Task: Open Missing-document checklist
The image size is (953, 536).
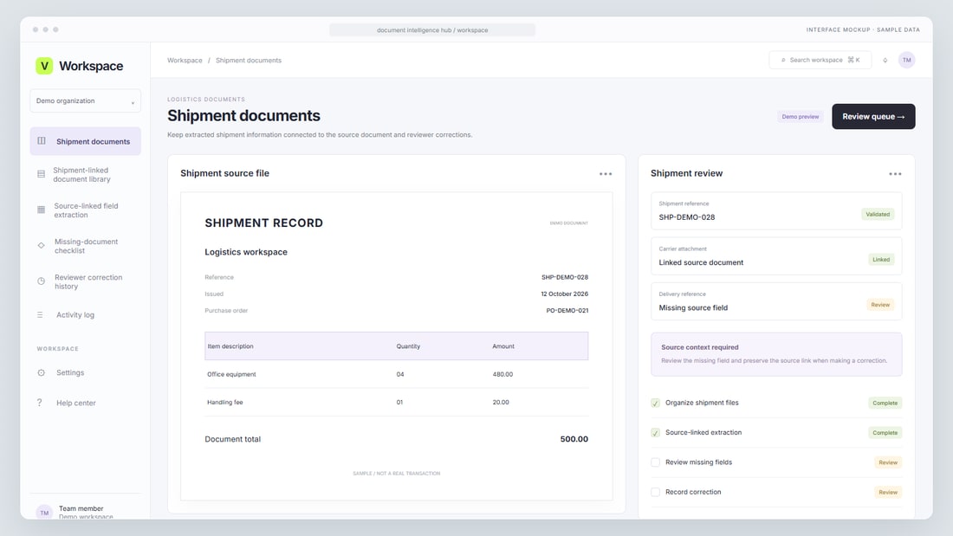Action: pyautogui.click(x=85, y=246)
